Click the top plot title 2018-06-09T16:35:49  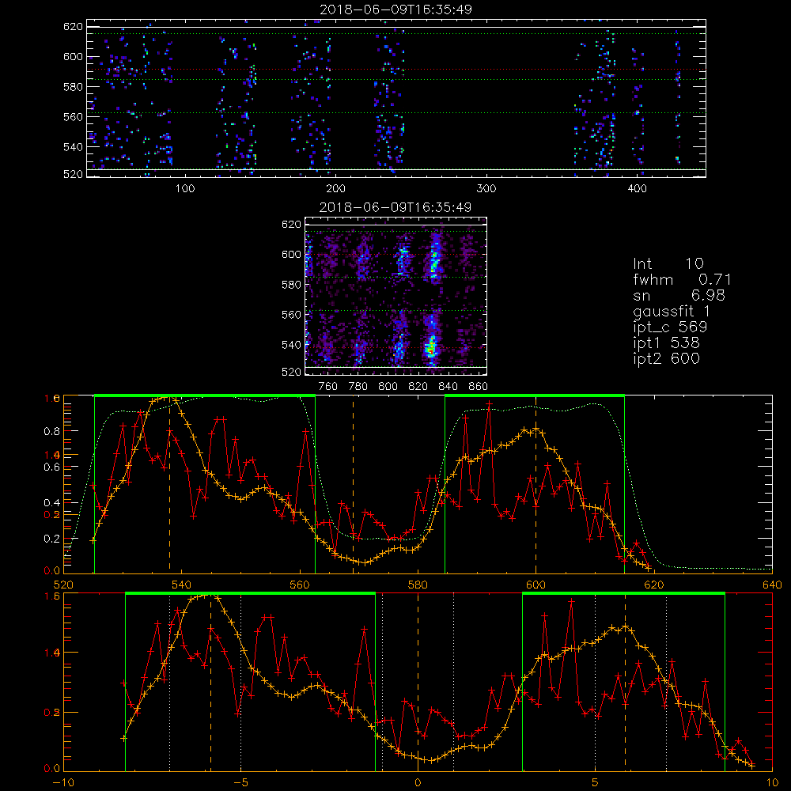(x=396, y=9)
